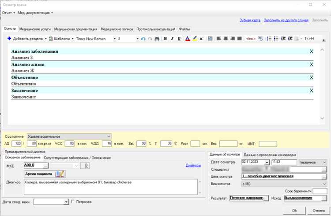Click the Bold formatting icon
Screen dimensions: 331x216
[165, 39]
